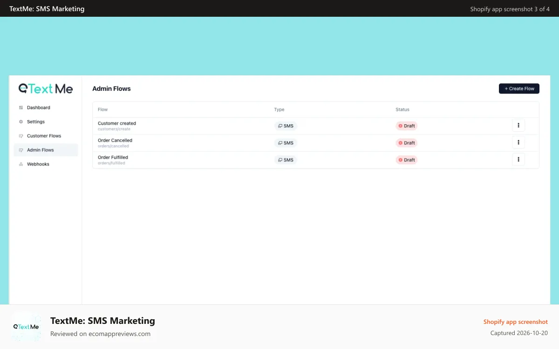This screenshot has height=349, width=559.
Task: Click Draft status badge for Order Cancelled
Action: tap(407, 143)
